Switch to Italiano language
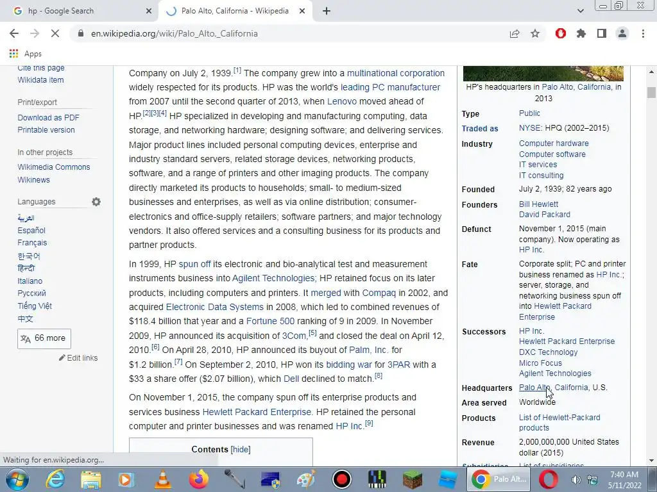Image resolution: width=657 pixels, height=492 pixels. pos(30,281)
